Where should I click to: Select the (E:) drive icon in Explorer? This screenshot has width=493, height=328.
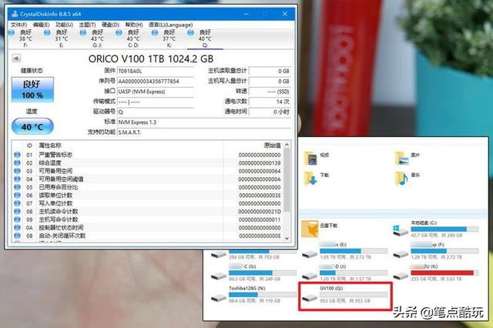[x=310, y=254]
